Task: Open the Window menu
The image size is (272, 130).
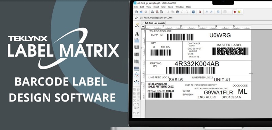Action: 180,7
